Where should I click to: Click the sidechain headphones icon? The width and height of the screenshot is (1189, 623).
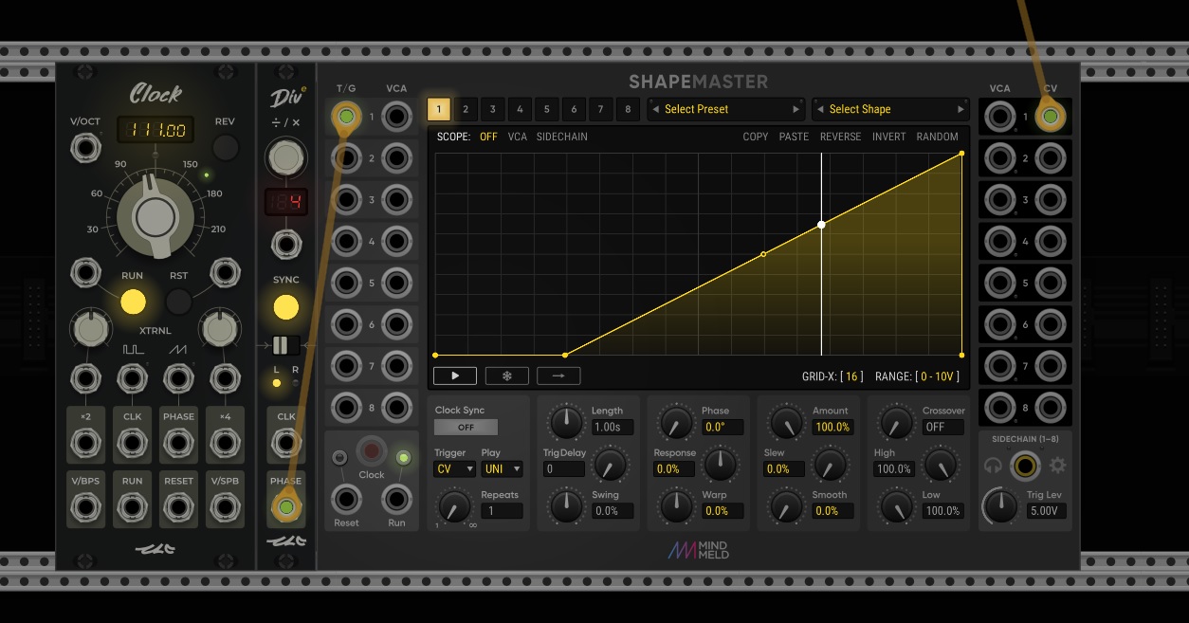[x=993, y=466]
